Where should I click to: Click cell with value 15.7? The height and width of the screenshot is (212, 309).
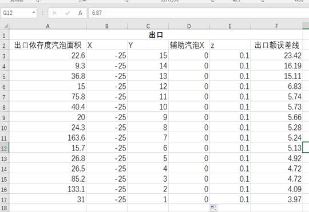pyautogui.click(x=47, y=148)
